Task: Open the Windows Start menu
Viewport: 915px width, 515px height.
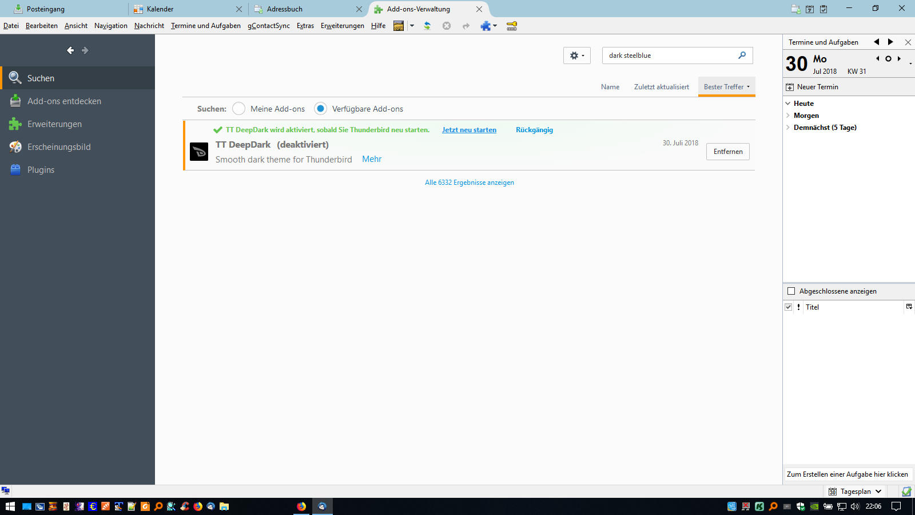Action: click(10, 506)
